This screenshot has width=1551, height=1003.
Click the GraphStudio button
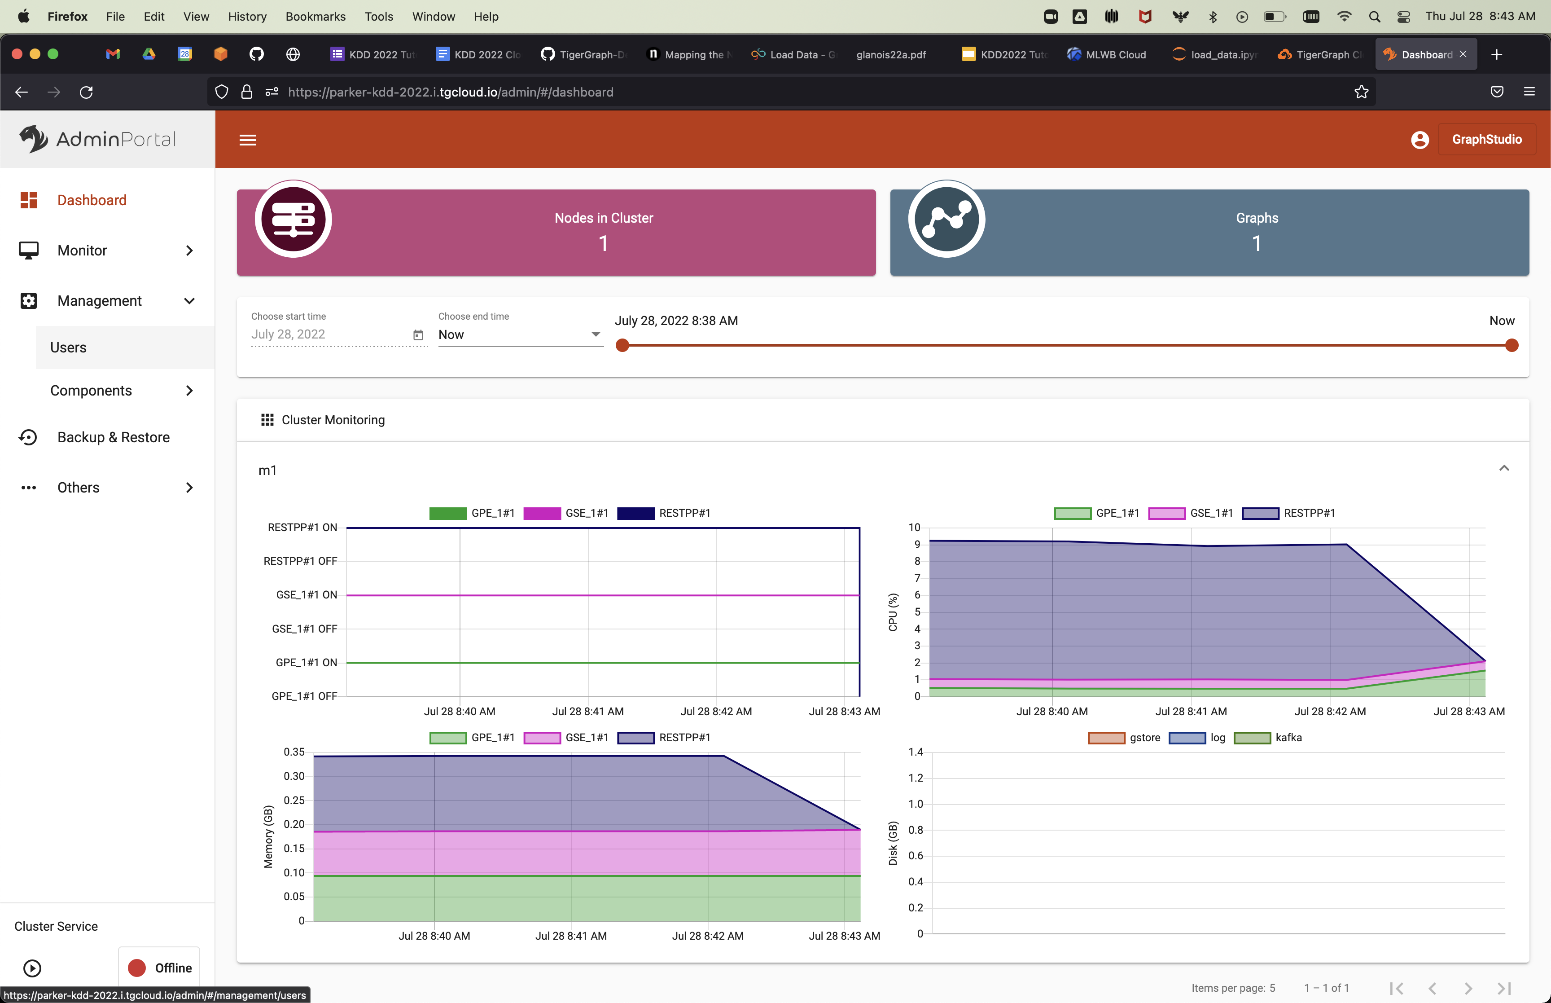pyautogui.click(x=1486, y=139)
